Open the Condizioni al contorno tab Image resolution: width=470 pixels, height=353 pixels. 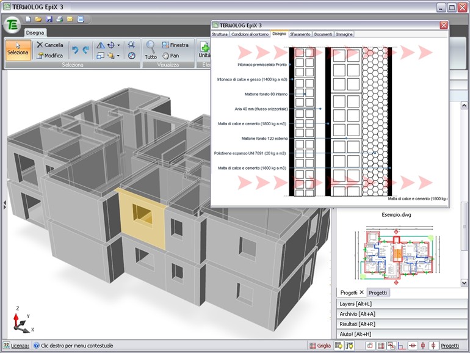250,34
